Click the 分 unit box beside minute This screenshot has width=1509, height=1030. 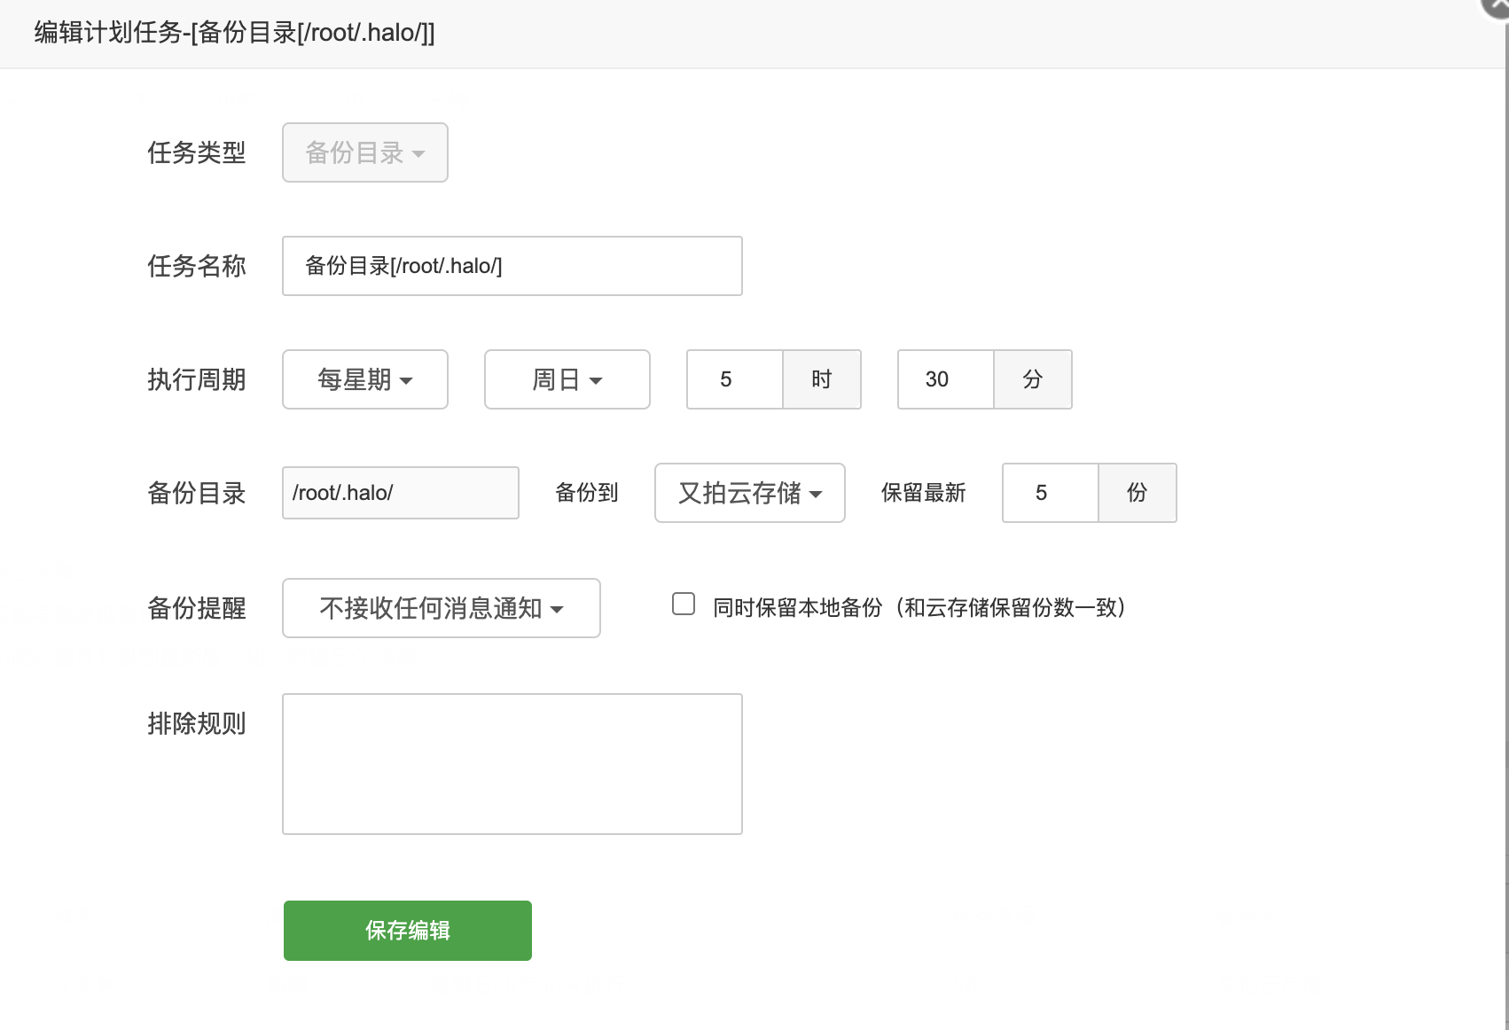pos(1032,379)
